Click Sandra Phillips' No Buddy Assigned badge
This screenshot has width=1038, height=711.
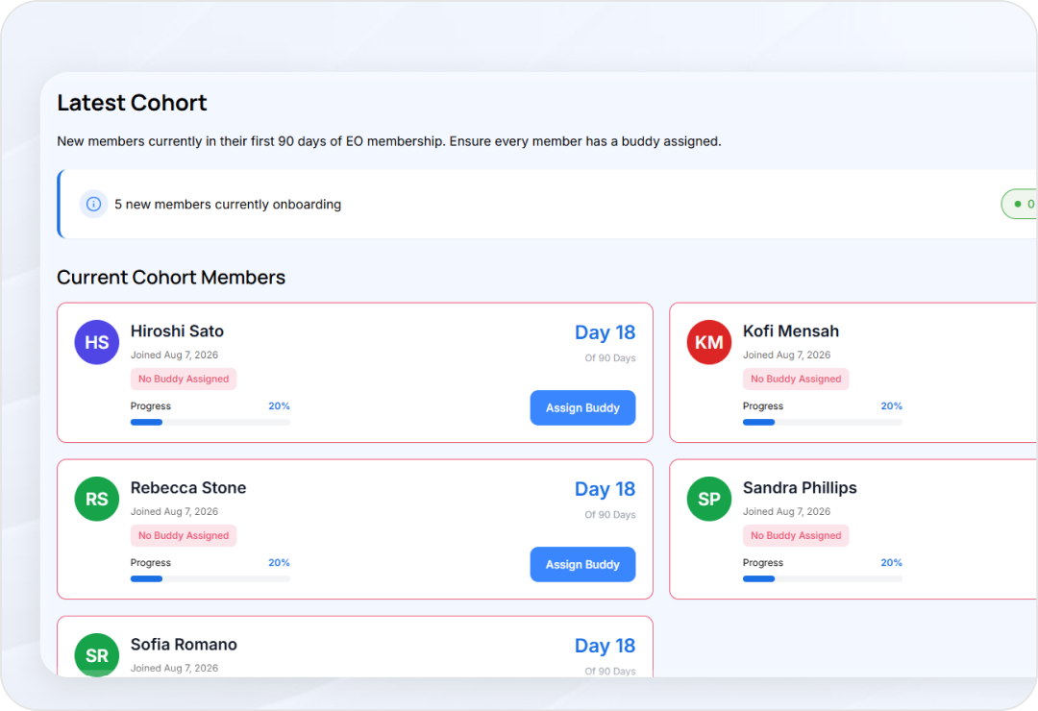(x=796, y=535)
